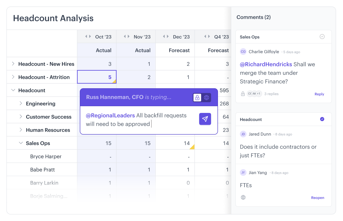Expand the Headcount - New Hires row
Viewport: 343px width, 221px height.
pos(13,64)
